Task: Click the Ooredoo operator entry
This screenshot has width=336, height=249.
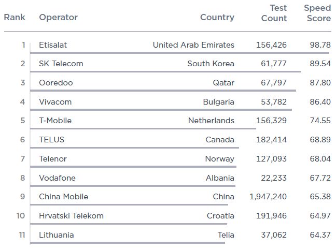Action: [x=55, y=83]
